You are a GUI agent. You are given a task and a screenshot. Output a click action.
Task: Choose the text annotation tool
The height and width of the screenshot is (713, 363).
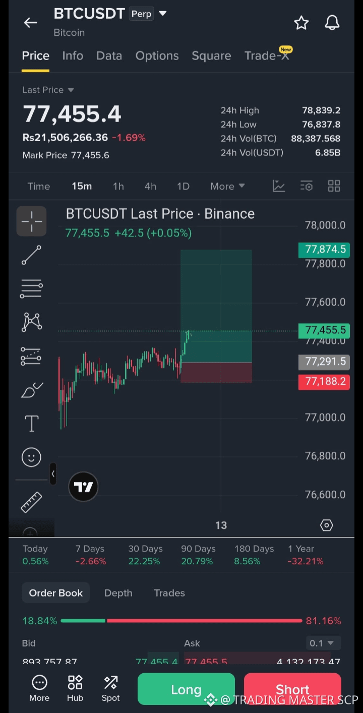[x=32, y=423]
